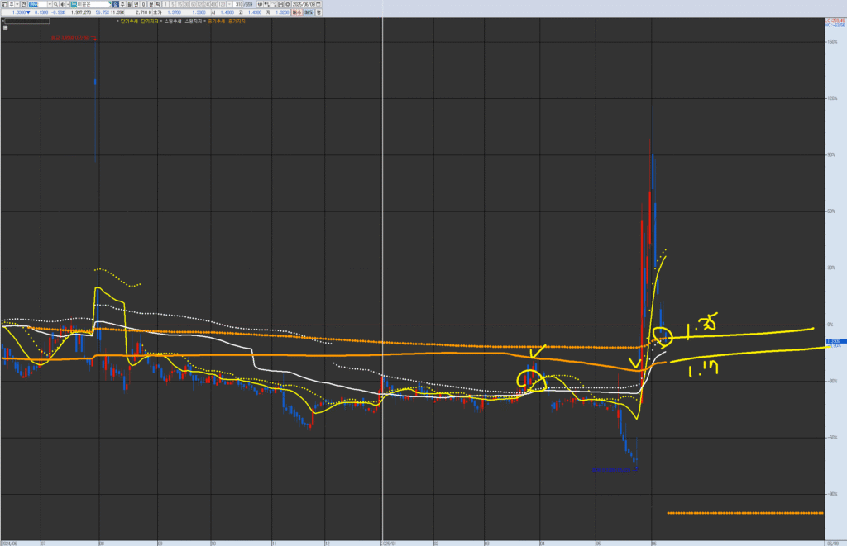Click the 중기지지 legend label
Image resolution: width=847 pixels, height=546 pixels.
tap(237, 21)
